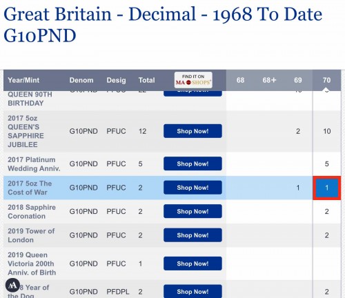
Task: Click Shop Now for 2017 Cost of War
Action: [x=193, y=188]
